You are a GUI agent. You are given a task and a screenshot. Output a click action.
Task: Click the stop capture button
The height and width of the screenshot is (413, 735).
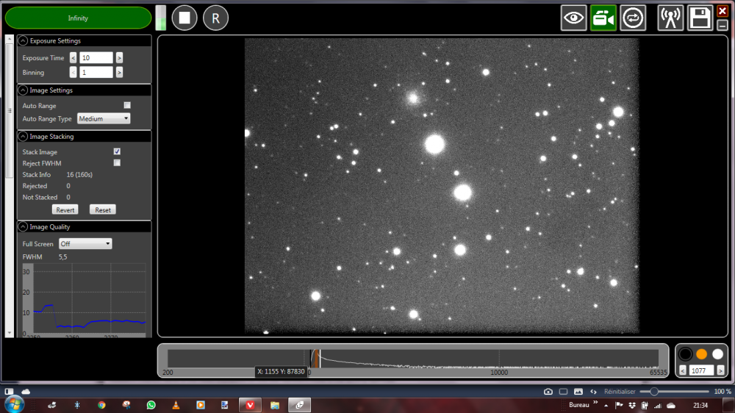[x=184, y=18]
